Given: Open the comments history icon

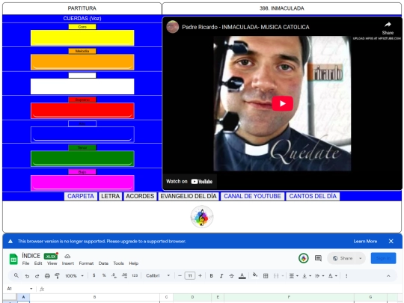Looking at the screenshot, I should click(318, 258).
